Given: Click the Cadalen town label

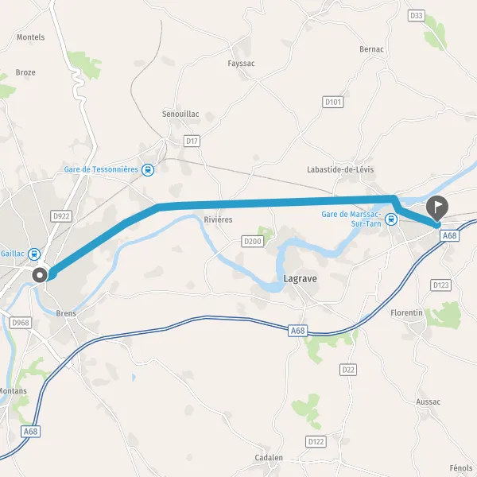Looking at the screenshot, I should pos(269,458).
